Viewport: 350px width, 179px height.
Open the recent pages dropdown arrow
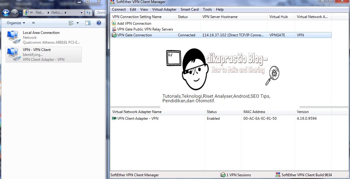tap(20, 13)
